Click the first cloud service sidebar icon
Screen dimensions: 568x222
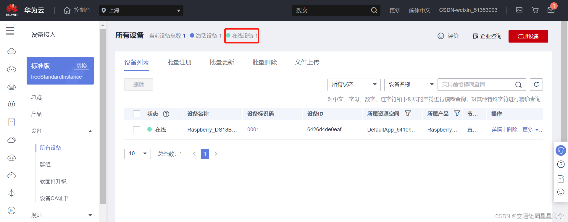pos(12,51)
